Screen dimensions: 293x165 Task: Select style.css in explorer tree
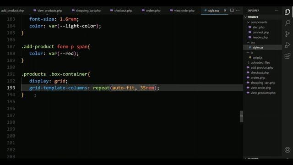258,47
